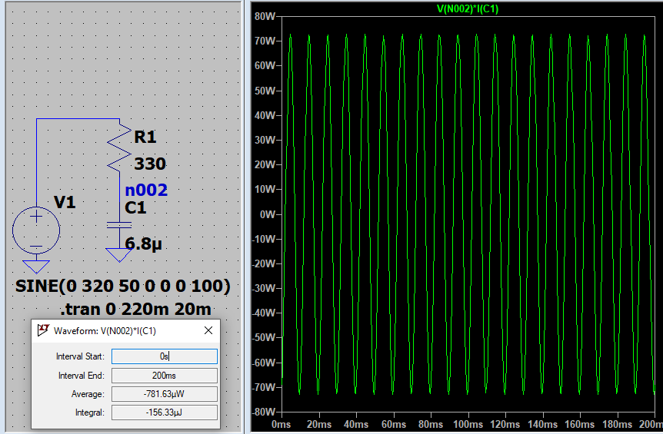Image resolution: width=663 pixels, height=434 pixels.
Task: Select the R1 resistor symbol in the schematic
Action: point(120,147)
